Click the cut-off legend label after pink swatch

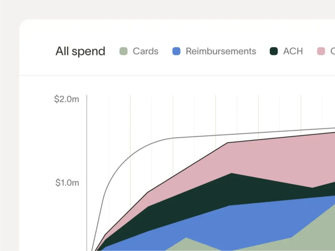[332, 51]
